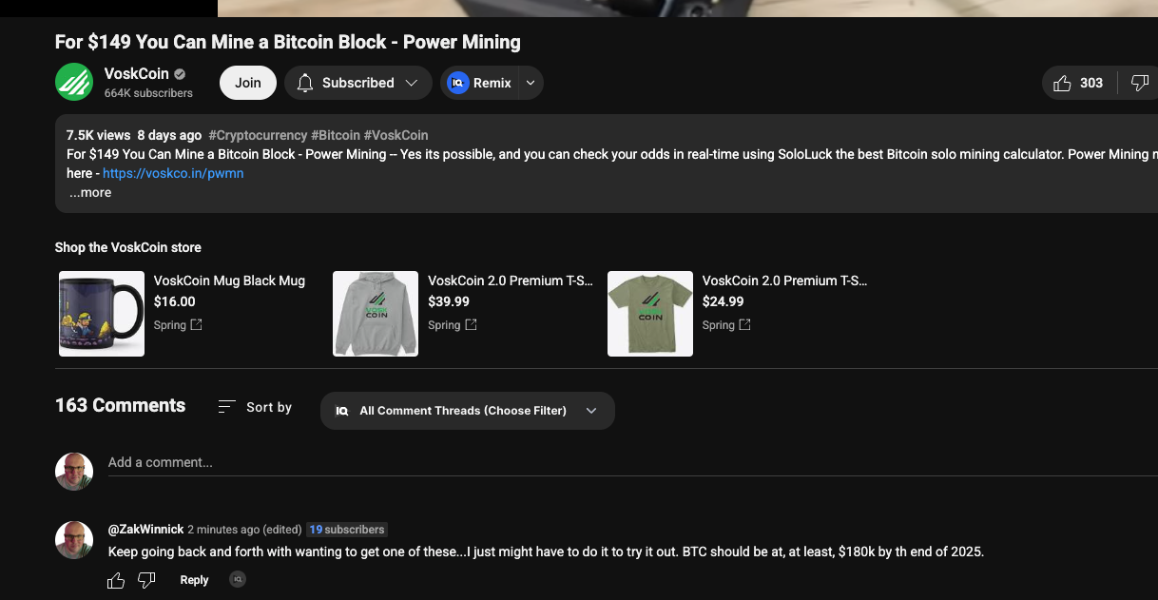Click Spring label under $24.99 item
Screen dimensions: 1158x600
(x=719, y=325)
